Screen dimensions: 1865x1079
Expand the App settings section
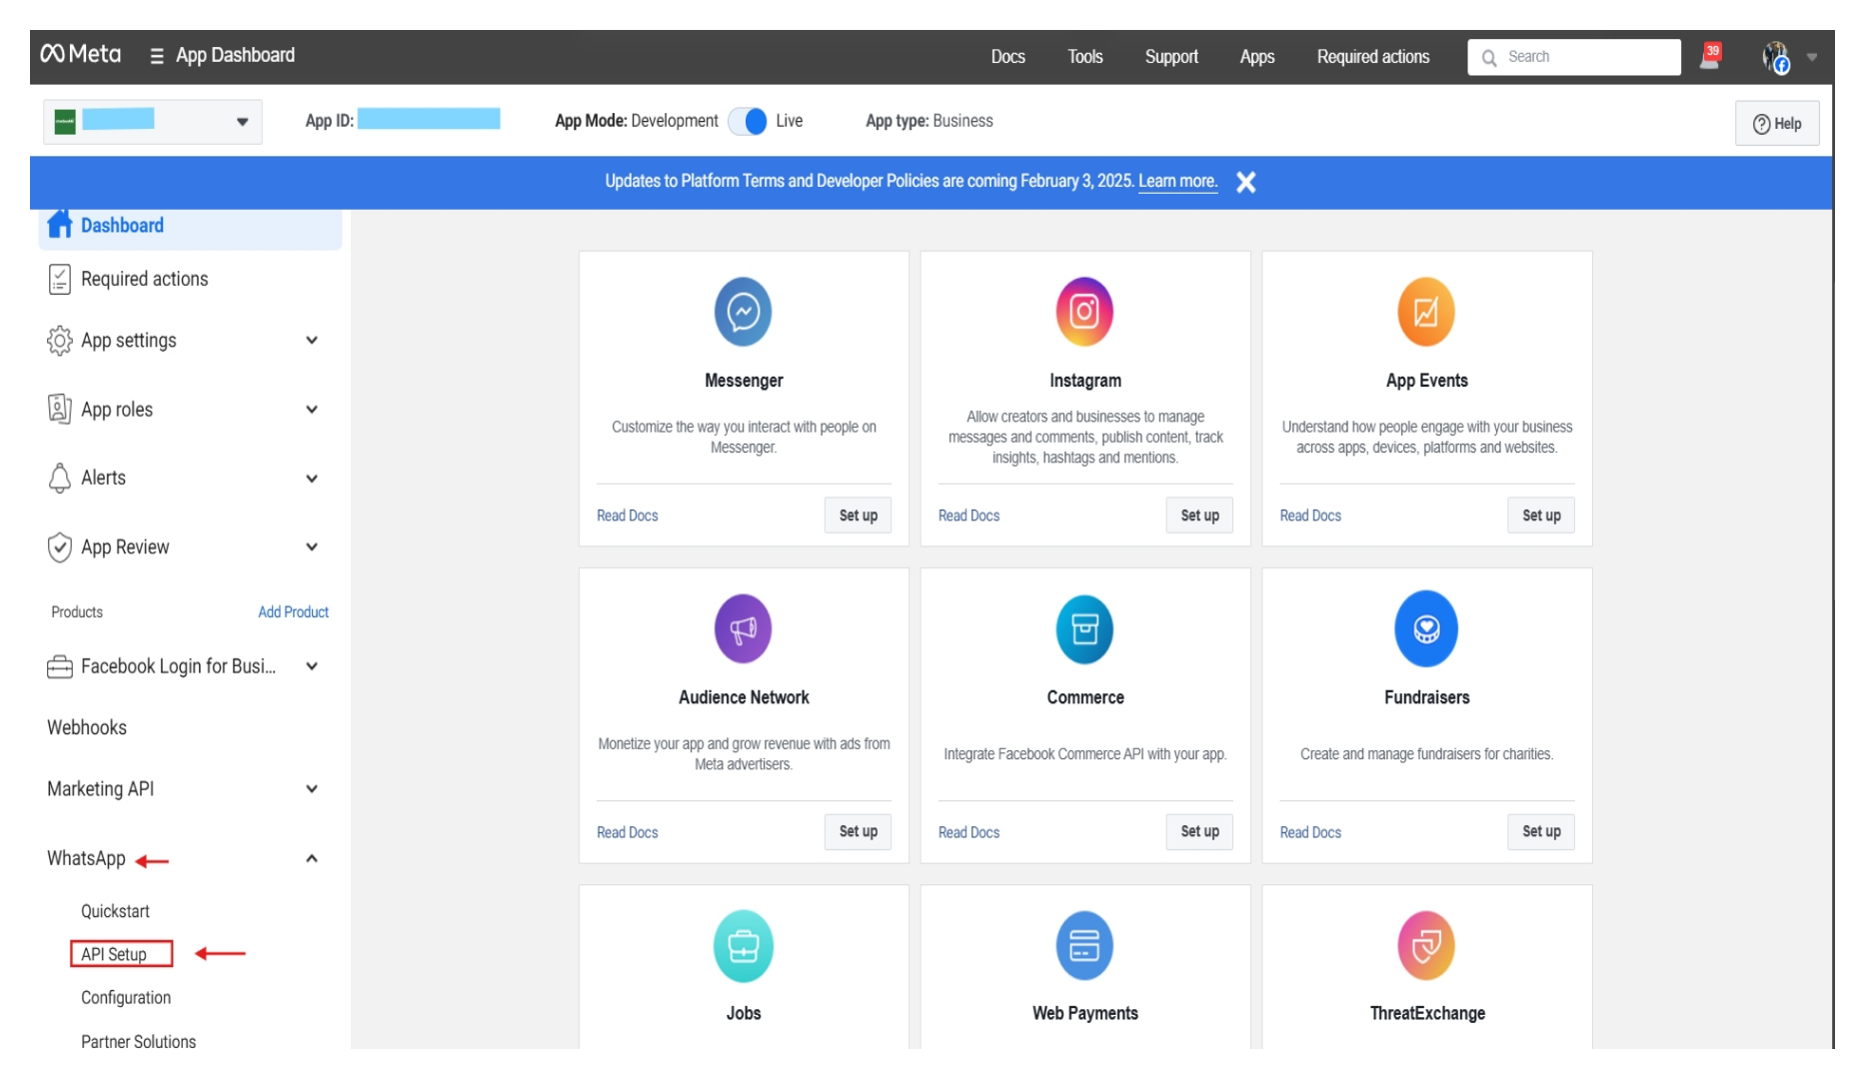click(x=312, y=341)
